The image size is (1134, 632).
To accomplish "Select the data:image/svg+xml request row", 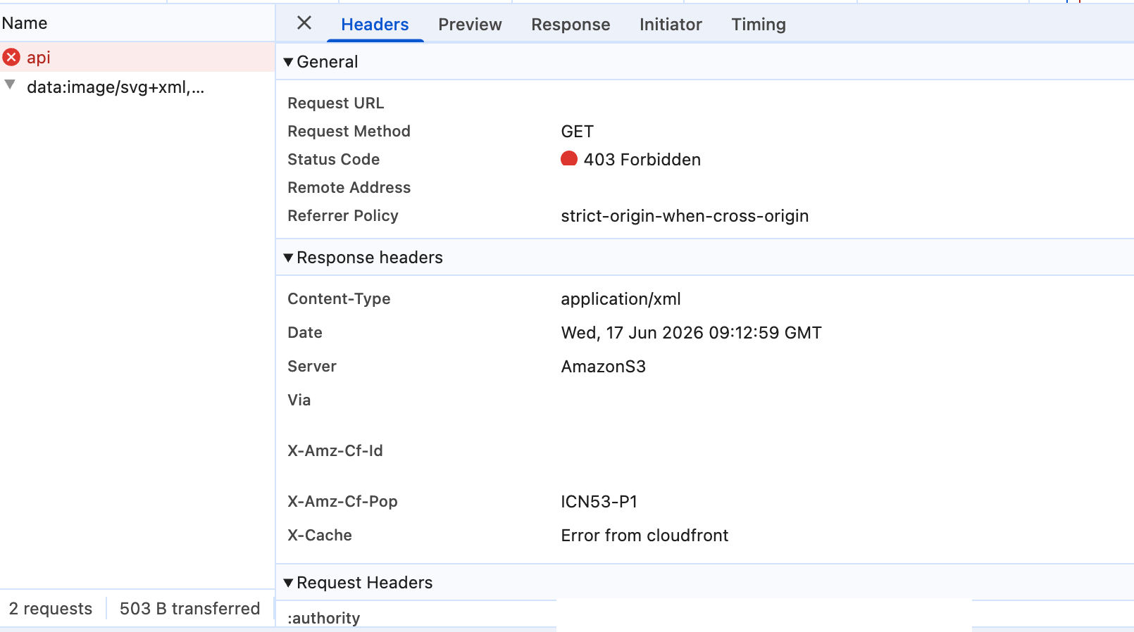I will pyautogui.click(x=137, y=87).
